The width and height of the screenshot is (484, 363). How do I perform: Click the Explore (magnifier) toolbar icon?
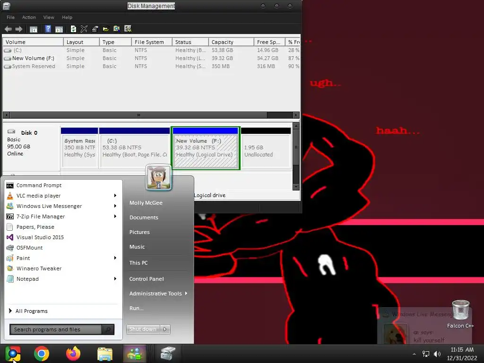click(117, 29)
